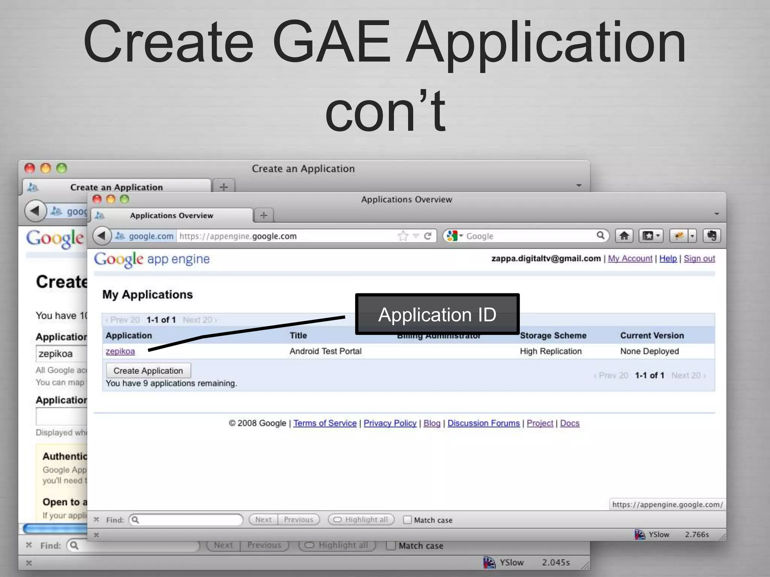The height and width of the screenshot is (577, 770).
Task: Click Google logo in back window
Action: point(55,239)
